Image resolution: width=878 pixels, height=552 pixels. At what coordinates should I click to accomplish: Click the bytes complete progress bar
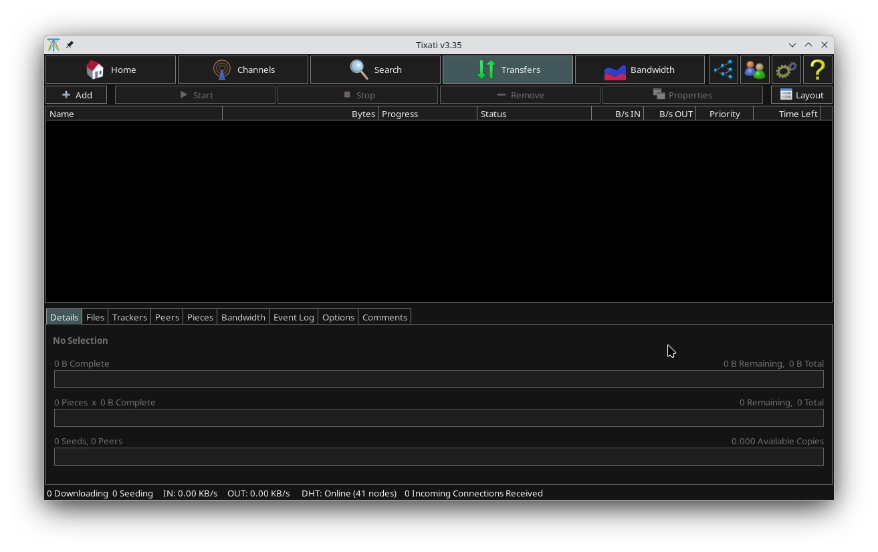tap(439, 379)
